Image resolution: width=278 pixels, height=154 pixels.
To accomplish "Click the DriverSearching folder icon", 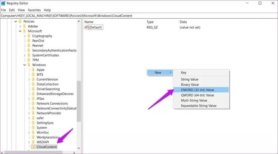I will [x=33, y=89].
